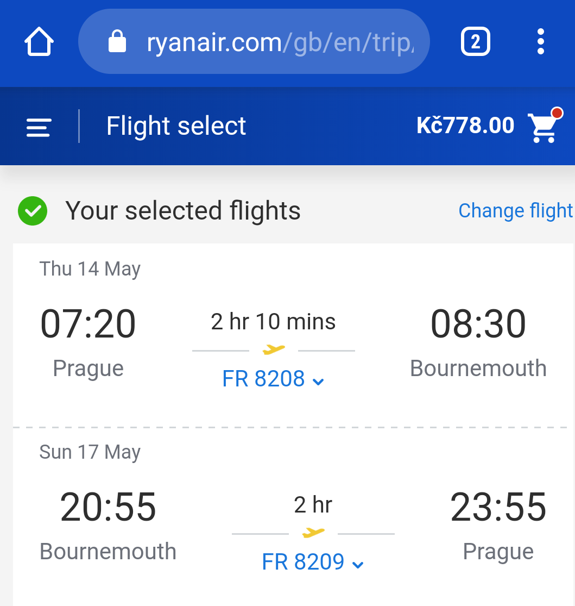
Task: Select the Sun 17 May date label
Action: pos(90,452)
